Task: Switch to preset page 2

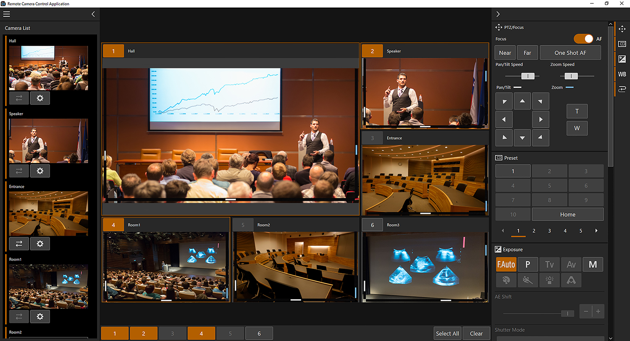Action: 534,231
